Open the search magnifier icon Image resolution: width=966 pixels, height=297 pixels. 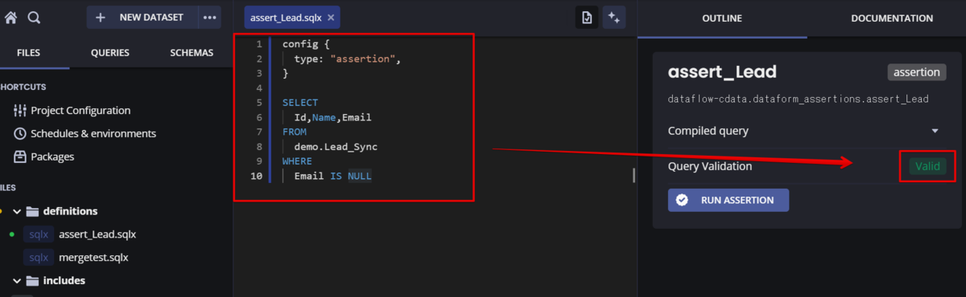click(34, 17)
